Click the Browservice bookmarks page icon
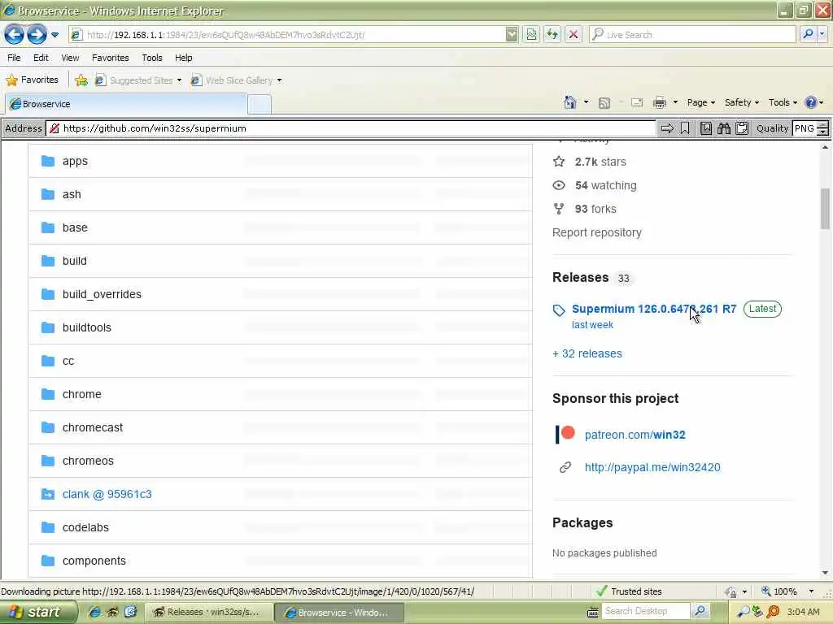The width and height of the screenshot is (833, 624). click(x=705, y=128)
